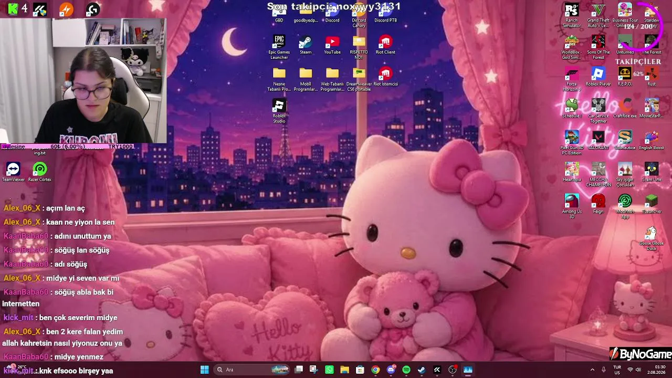Open Pixel Gun 3D PC Edition
Image resolution: width=672 pixels, height=378 pixels.
pos(572,143)
